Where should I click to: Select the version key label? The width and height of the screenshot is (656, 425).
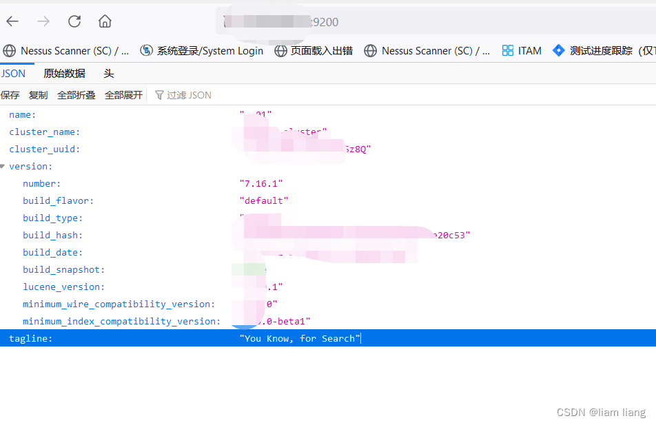[31, 167]
